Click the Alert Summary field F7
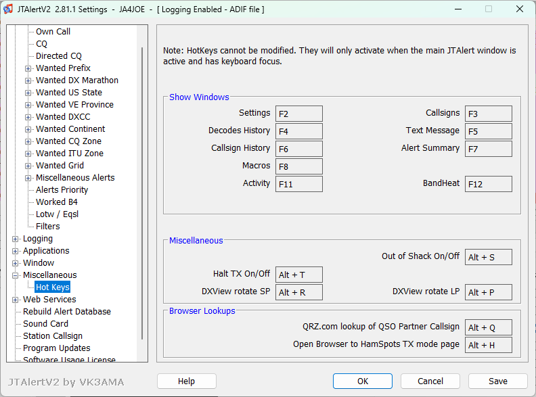This screenshot has height=397, width=536. (x=488, y=149)
